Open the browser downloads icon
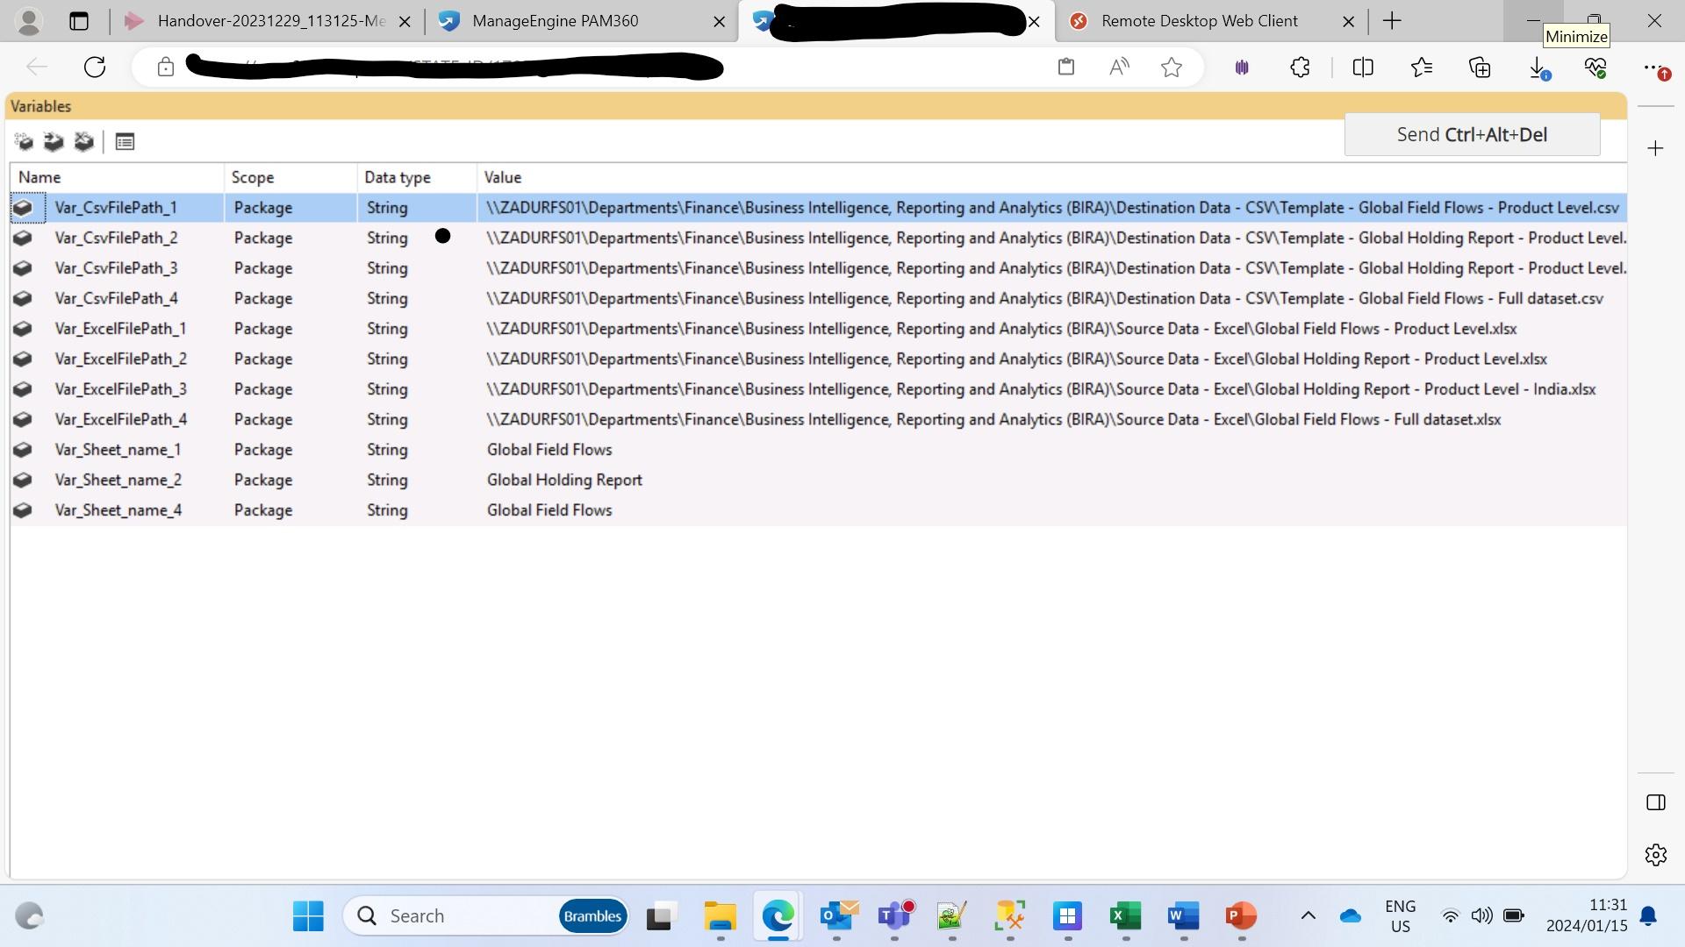The height and width of the screenshot is (947, 1685). pos(1538,68)
